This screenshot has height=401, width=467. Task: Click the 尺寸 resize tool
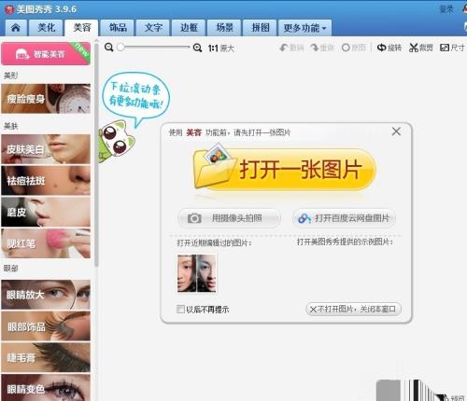coord(452,48)
